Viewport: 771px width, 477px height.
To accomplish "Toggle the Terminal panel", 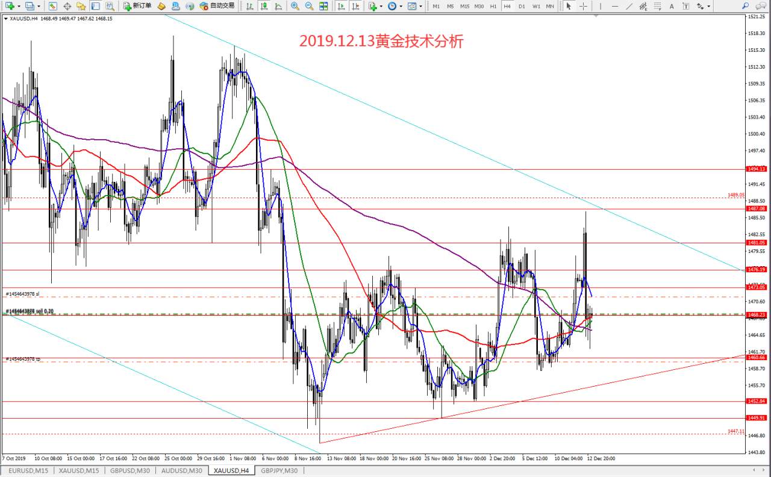I will [x=95, y=6].
